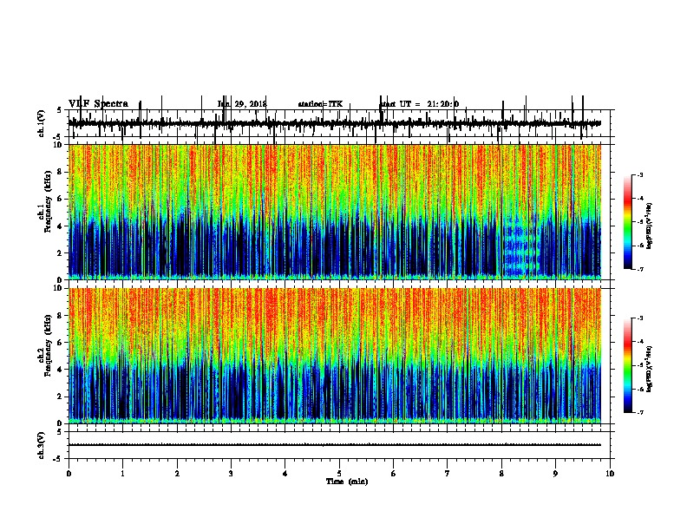
Task: Click the ch.1 frequency axis "2" tick
Action: pyautogui.click(x=61, y=252)
